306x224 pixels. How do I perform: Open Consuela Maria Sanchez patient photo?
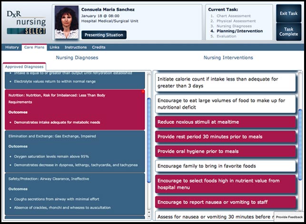pyautogui.click(x=67, y=22)
